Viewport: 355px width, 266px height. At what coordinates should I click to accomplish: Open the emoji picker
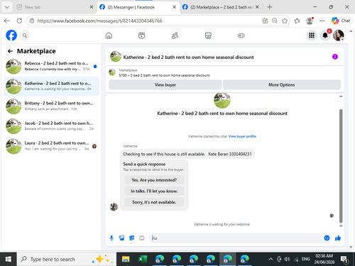point(327,238)
